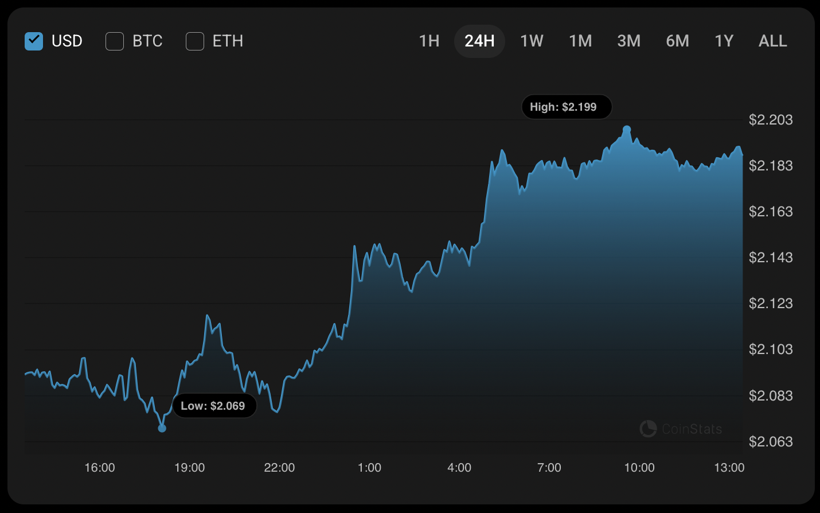Click the high price point marker
Viewport: 820px width, 513px height.
click(627, 130)
